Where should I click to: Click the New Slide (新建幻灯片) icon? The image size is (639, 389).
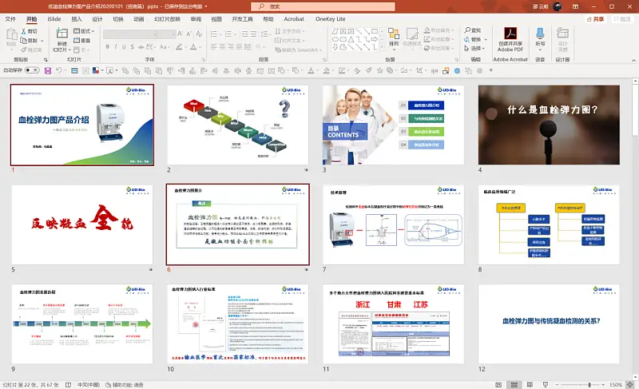pyautogui.click(x=62, y=34)
